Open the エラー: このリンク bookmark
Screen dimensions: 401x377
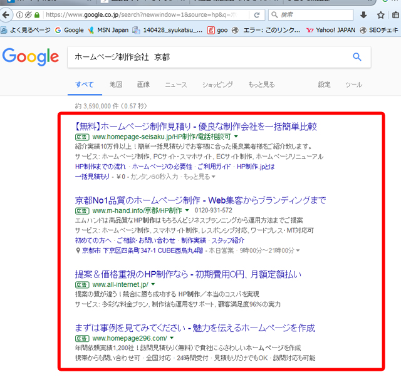click(266, 30)
